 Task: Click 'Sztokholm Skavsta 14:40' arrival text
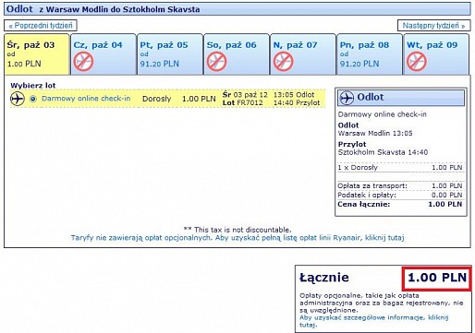(x=383, y=152)
